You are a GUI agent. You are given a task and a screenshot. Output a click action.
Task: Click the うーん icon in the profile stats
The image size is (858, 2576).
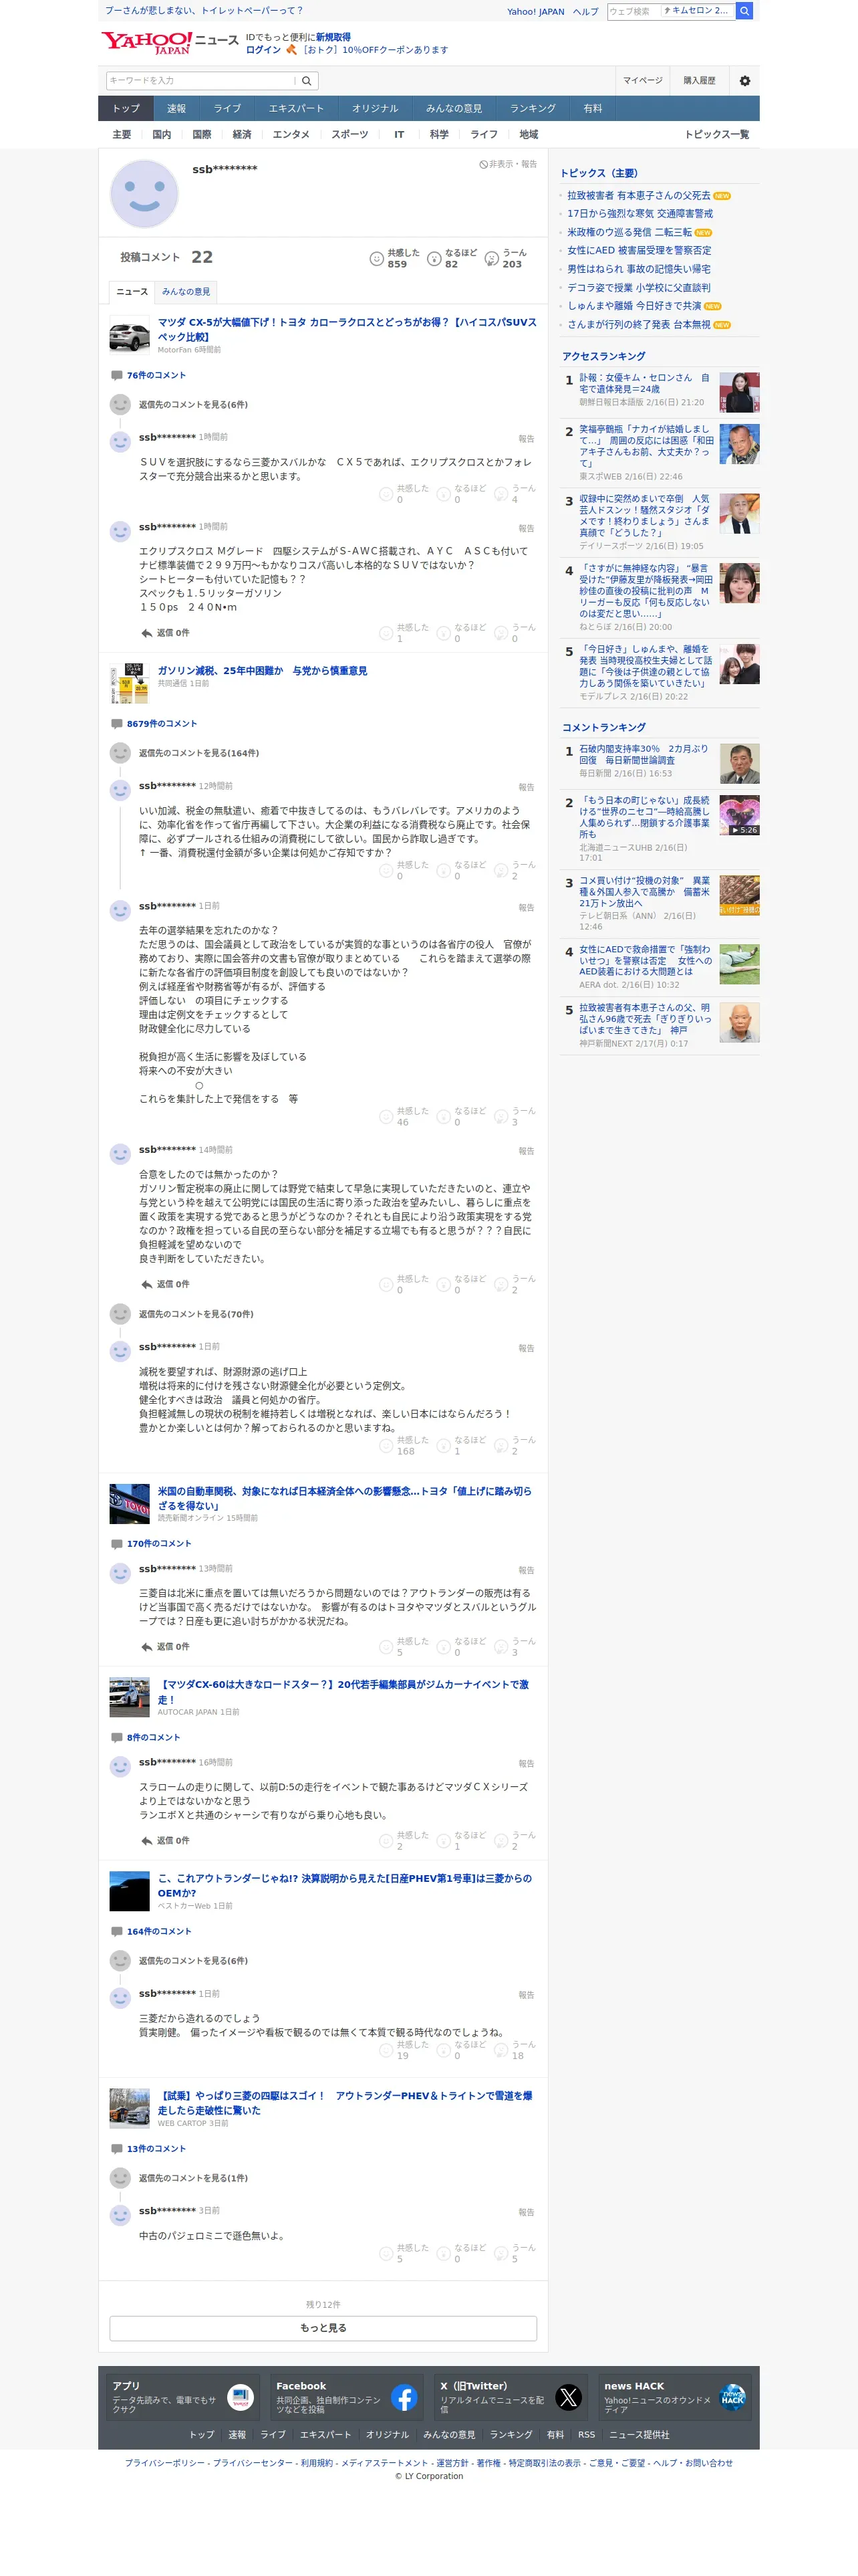coord(491,259)
